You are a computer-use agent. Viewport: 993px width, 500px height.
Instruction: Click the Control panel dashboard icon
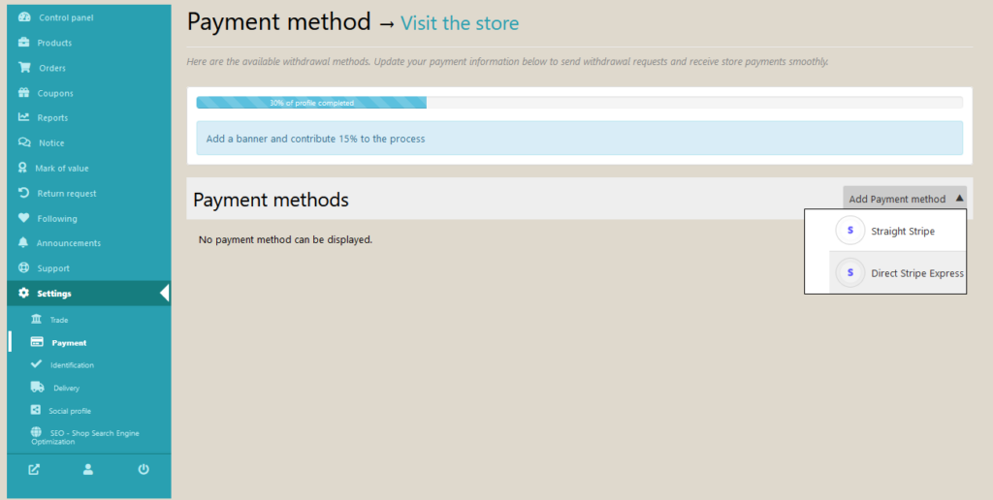coord(24,17)
